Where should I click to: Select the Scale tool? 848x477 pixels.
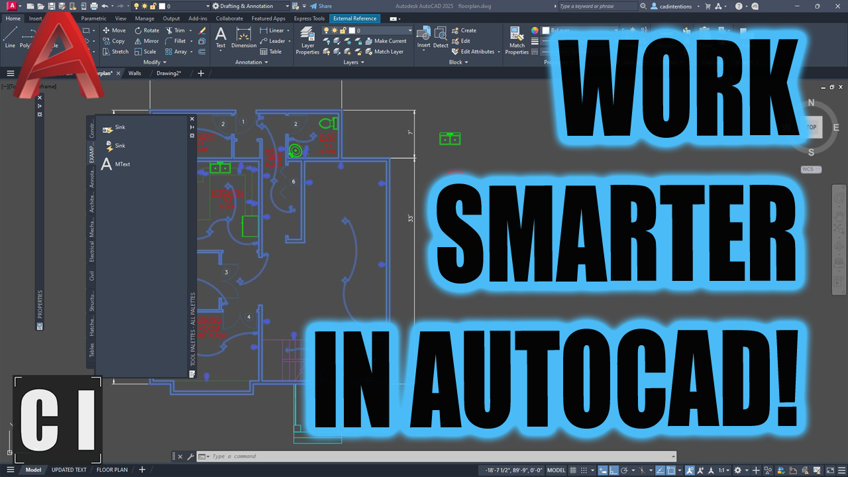145,52
